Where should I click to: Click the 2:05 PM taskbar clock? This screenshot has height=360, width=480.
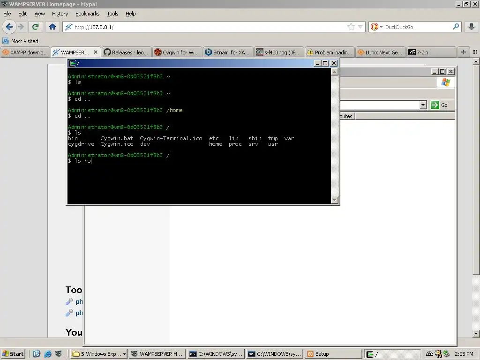[464, 354]
